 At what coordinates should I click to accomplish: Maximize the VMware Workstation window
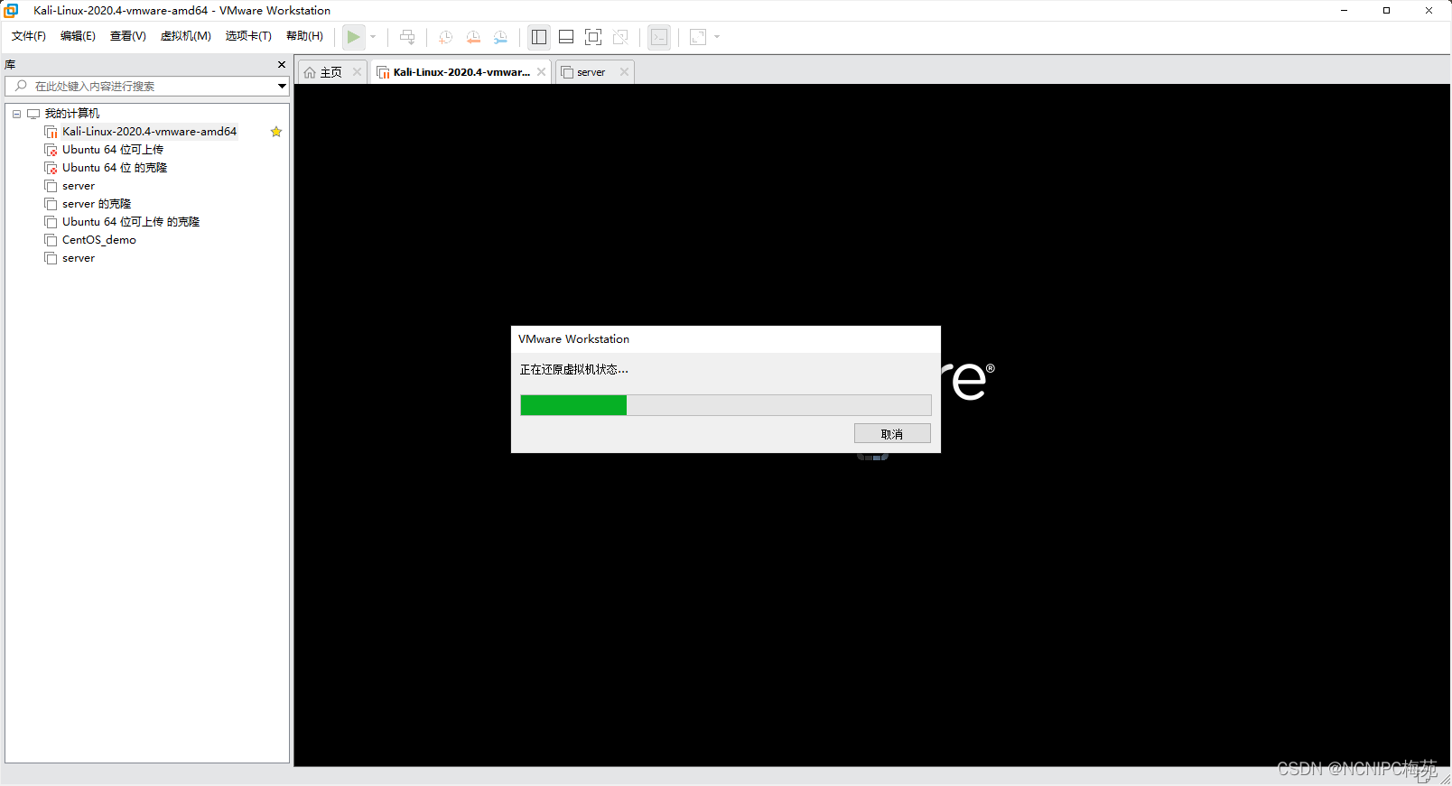click(1386, 11)
